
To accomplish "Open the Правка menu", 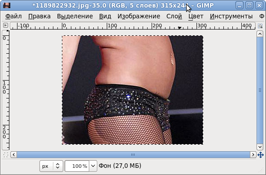I will pos(39,16).
